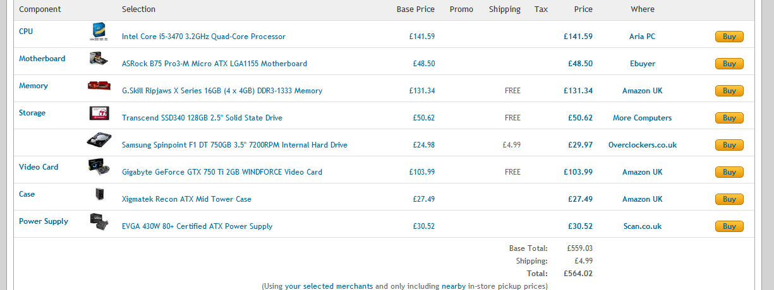
Task: Open the Power Supply component link
Action: pyautogui.click(x=44, y=221)
